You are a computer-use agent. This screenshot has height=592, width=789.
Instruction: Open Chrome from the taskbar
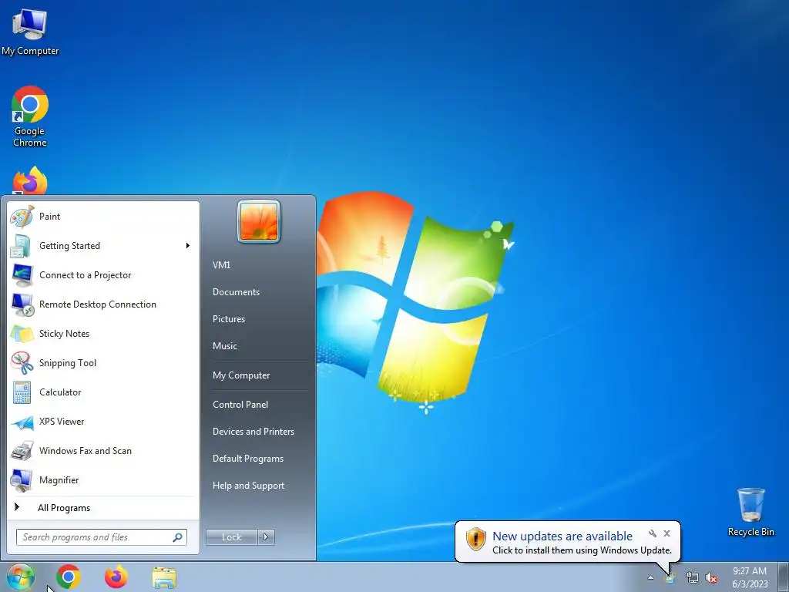69,577
